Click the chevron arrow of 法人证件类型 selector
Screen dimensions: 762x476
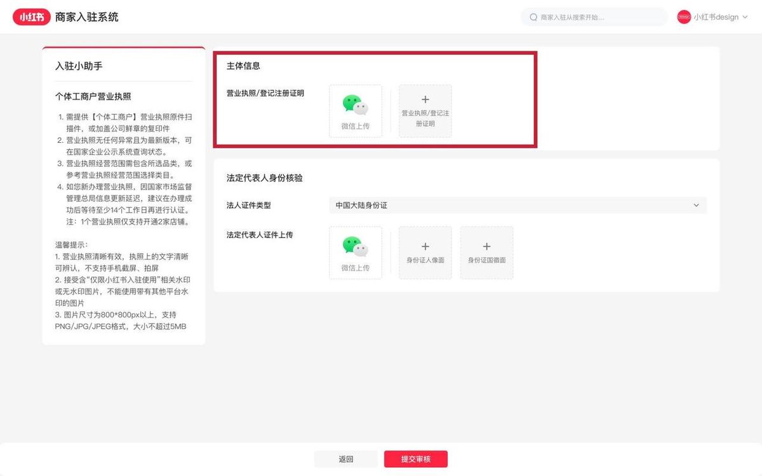point(696,206)
